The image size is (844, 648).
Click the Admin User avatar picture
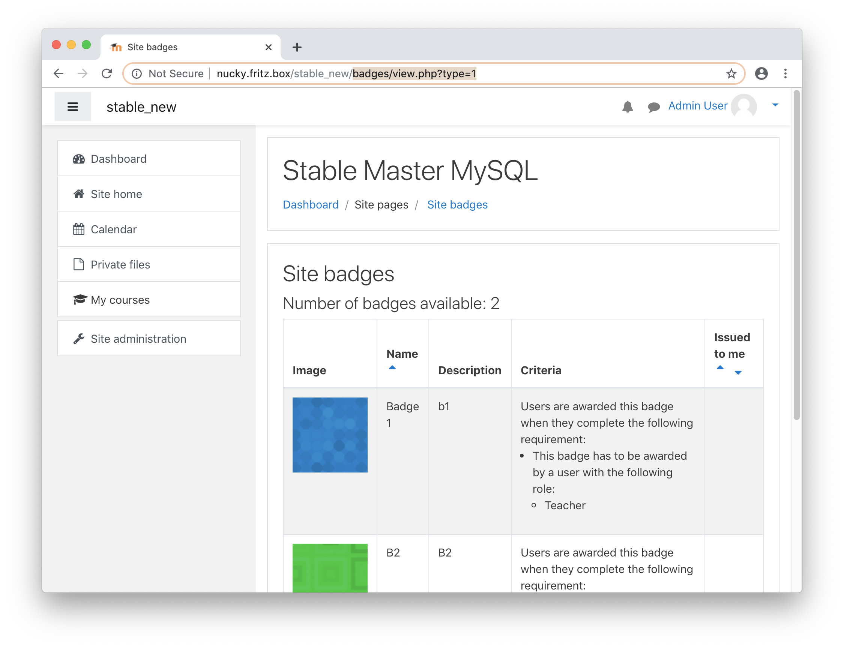(x=744, y=106)
